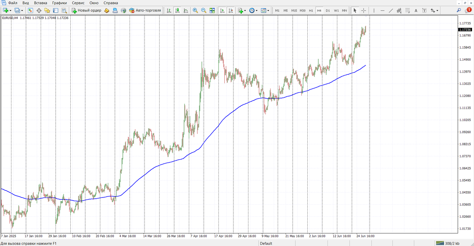The image size is (474, 246).
Task: Open MetaEditor from the toolbar
Action: point(107,11)
